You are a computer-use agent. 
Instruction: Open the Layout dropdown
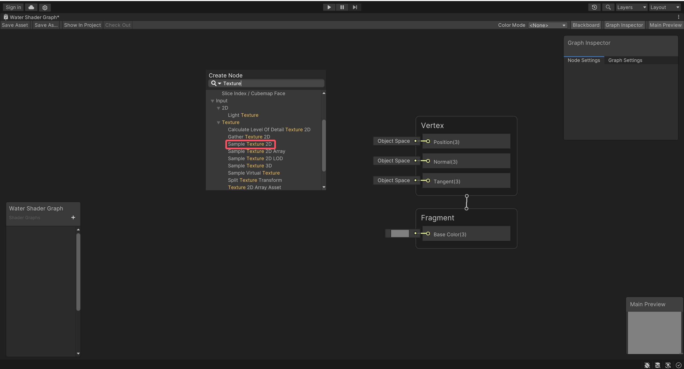click(665, 7)
